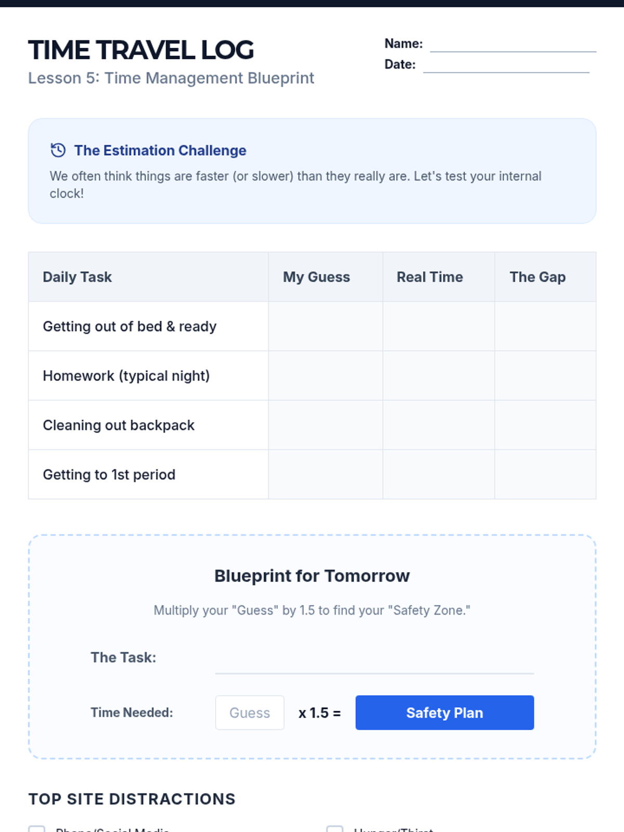Viewport: 624px width, 832px height.
Task: Click Real Time cell for Homework row
Action: coord(439,375)
